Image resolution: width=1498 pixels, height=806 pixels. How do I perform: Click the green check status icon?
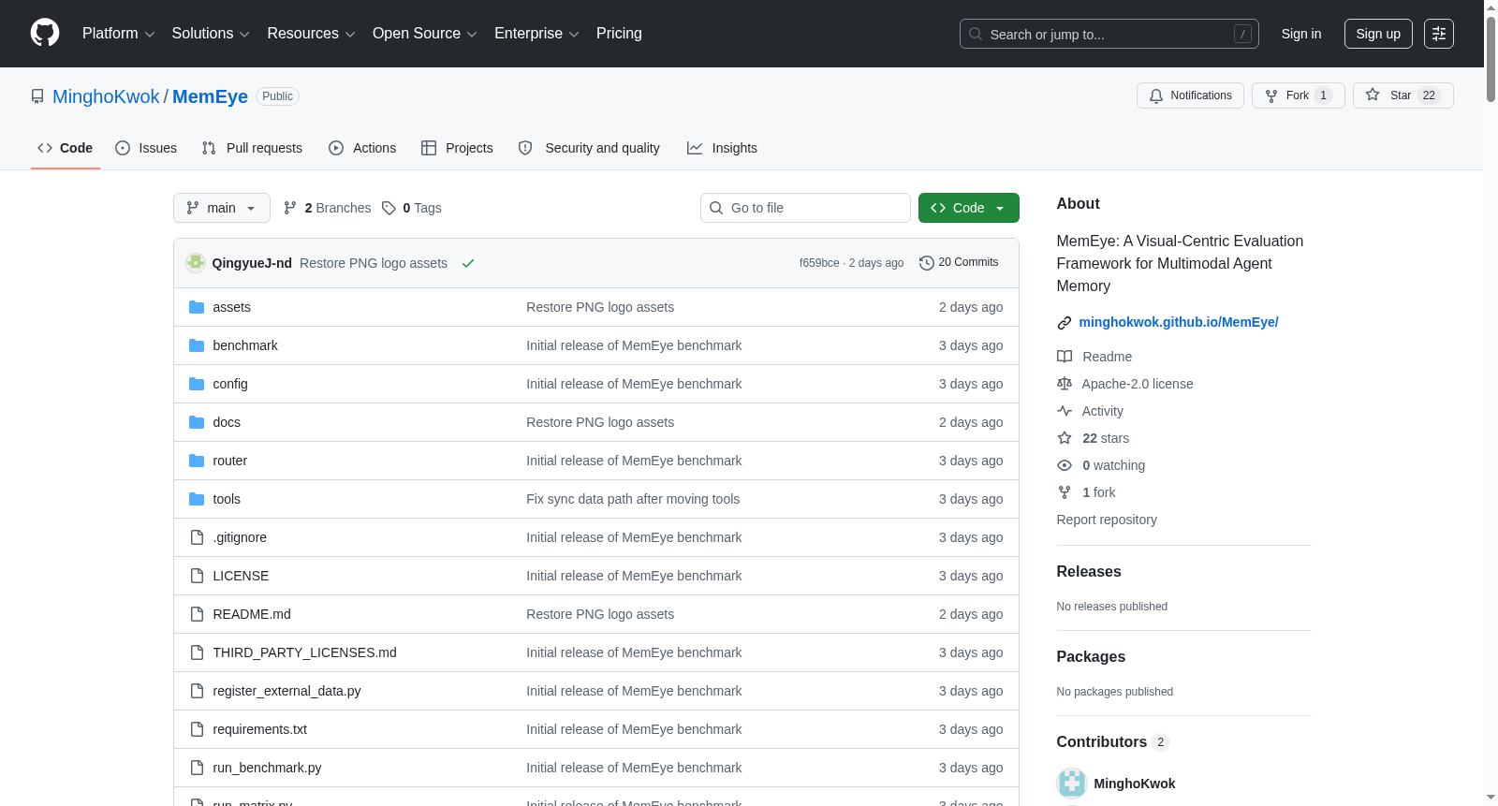pos(468,263)
